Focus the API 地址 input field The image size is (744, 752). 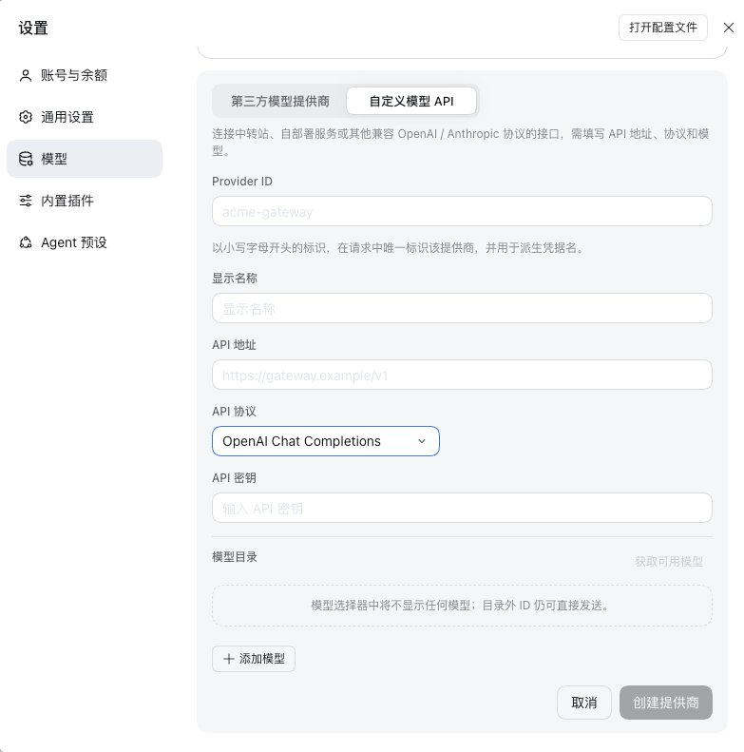[x=462, y=375]
